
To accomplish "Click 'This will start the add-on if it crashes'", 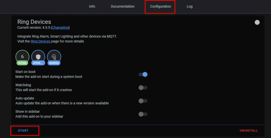I will tap(44, 90).
